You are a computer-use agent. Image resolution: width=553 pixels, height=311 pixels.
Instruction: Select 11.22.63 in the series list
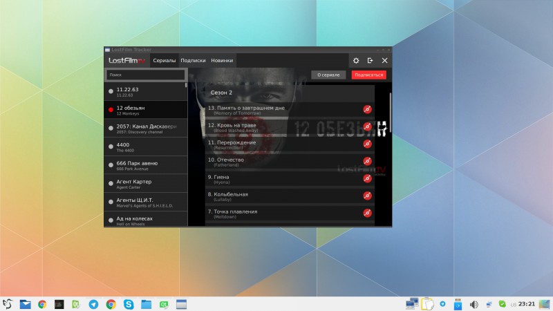pyautogui.click(x=146, y=92)
